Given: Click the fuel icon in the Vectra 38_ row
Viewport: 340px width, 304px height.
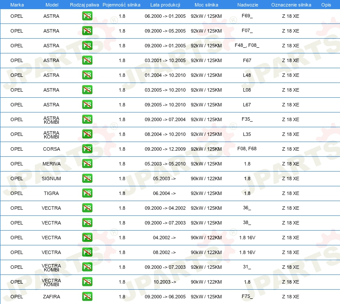Looking at the screenshot, I should point(87,223).
